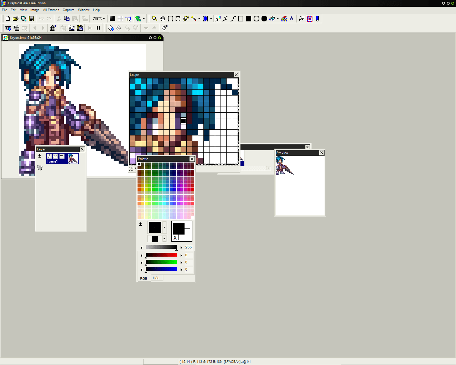Viewport: 456px width, 365px height.
Task: Select the Hand pan tool
Action: click(x=162, y=19)
